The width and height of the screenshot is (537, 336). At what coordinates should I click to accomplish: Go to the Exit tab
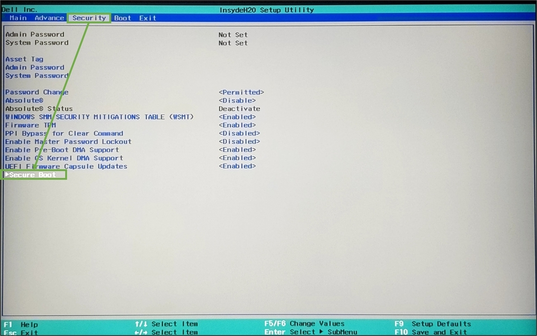[148, 18]
